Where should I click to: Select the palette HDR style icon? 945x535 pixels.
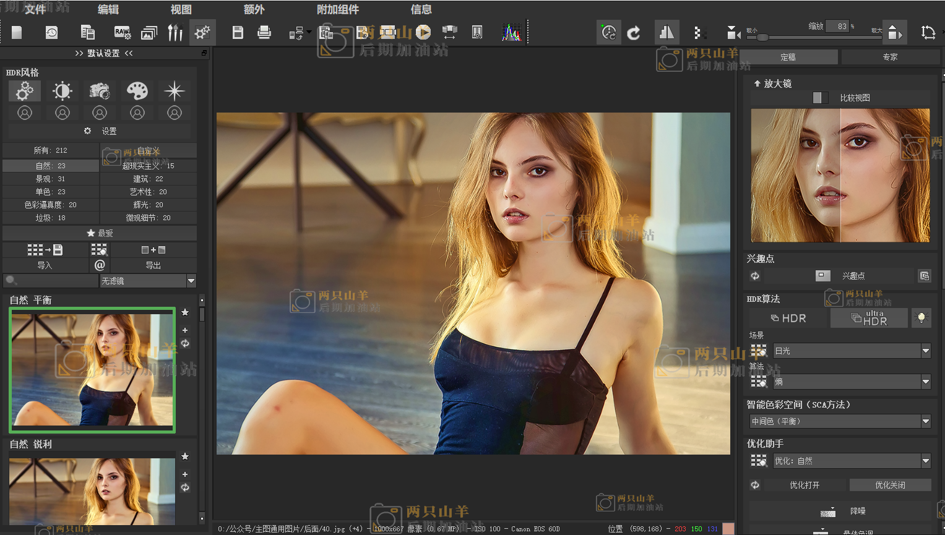137,91
